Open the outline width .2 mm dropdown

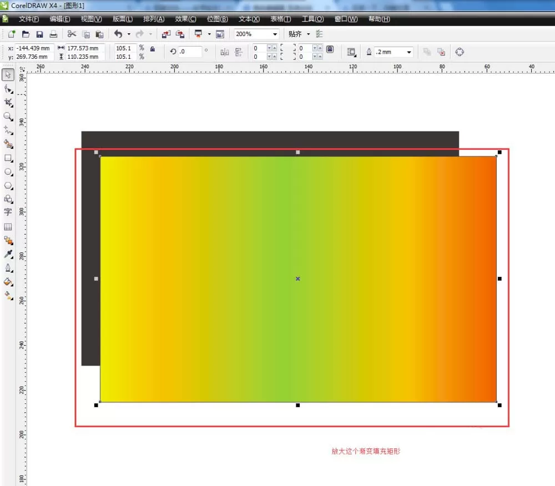409,52
